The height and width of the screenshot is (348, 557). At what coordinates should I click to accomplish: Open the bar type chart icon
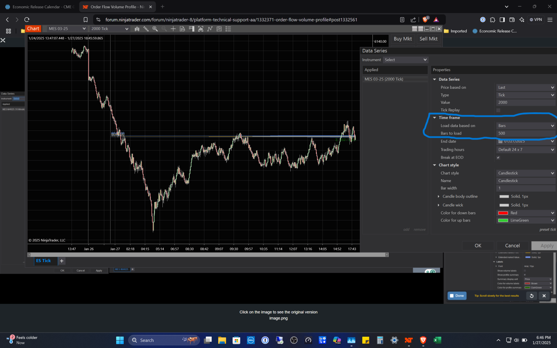pos(137,29)
